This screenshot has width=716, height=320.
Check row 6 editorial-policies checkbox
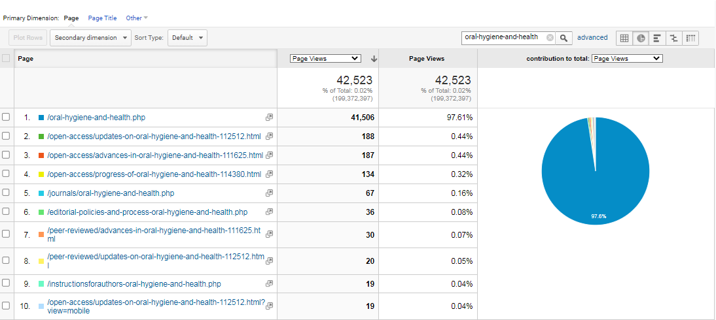pos(6,212)
